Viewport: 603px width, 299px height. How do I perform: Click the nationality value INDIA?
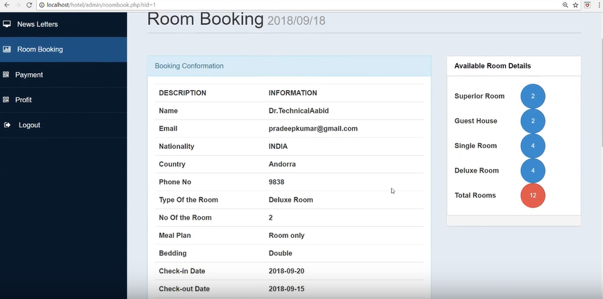278,146
